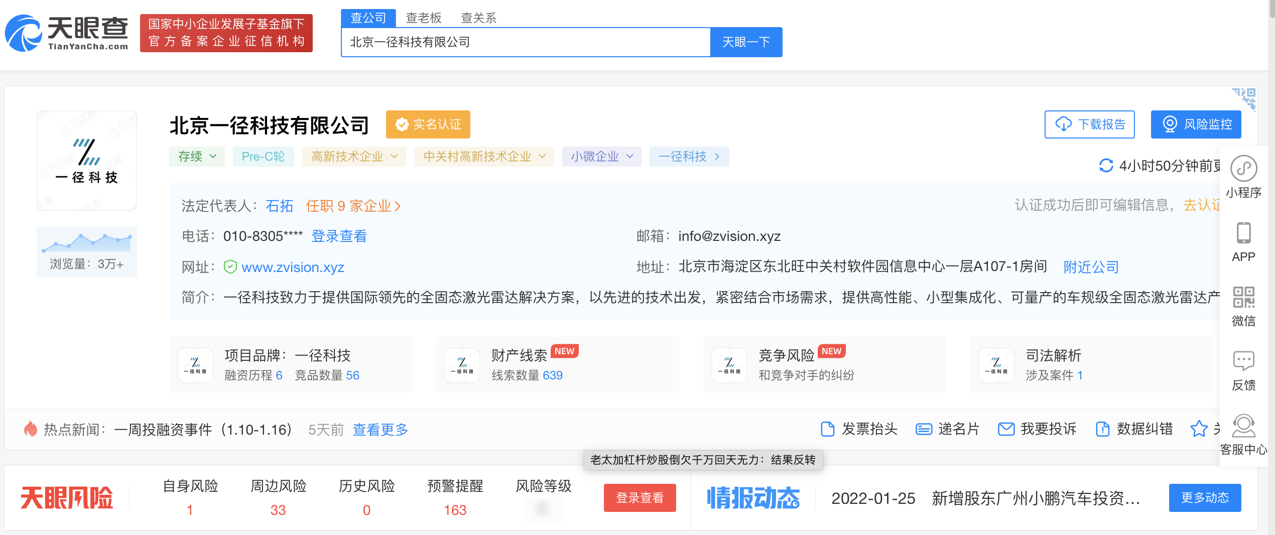Click the QR code corner icon
Screen dimensions: 1275x535
(1244, 99)
